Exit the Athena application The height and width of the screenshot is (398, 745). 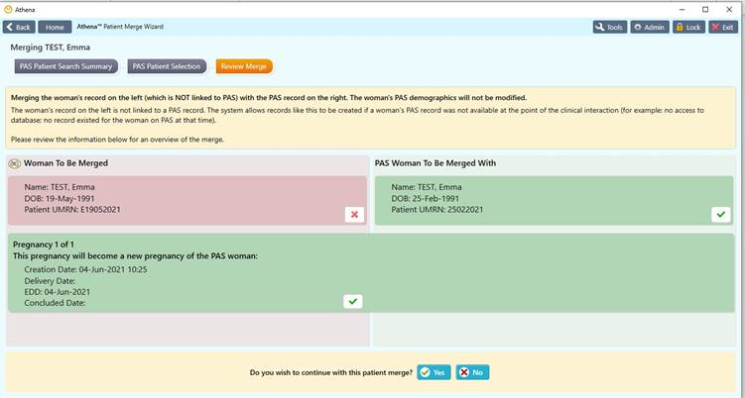(x=723, y=27)
